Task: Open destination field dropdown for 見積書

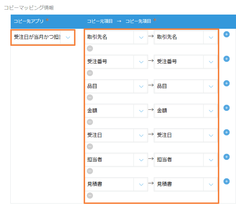Action: 186,184
